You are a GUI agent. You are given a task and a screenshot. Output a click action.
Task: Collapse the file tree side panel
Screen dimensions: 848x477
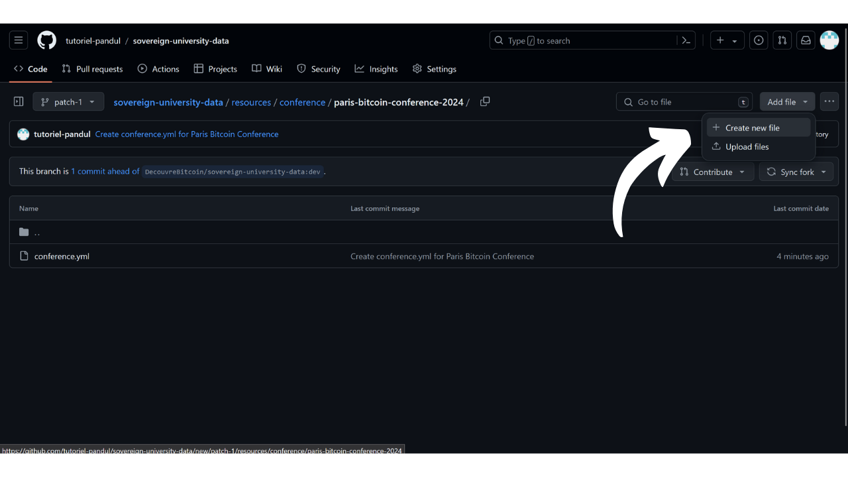(19, 102)
